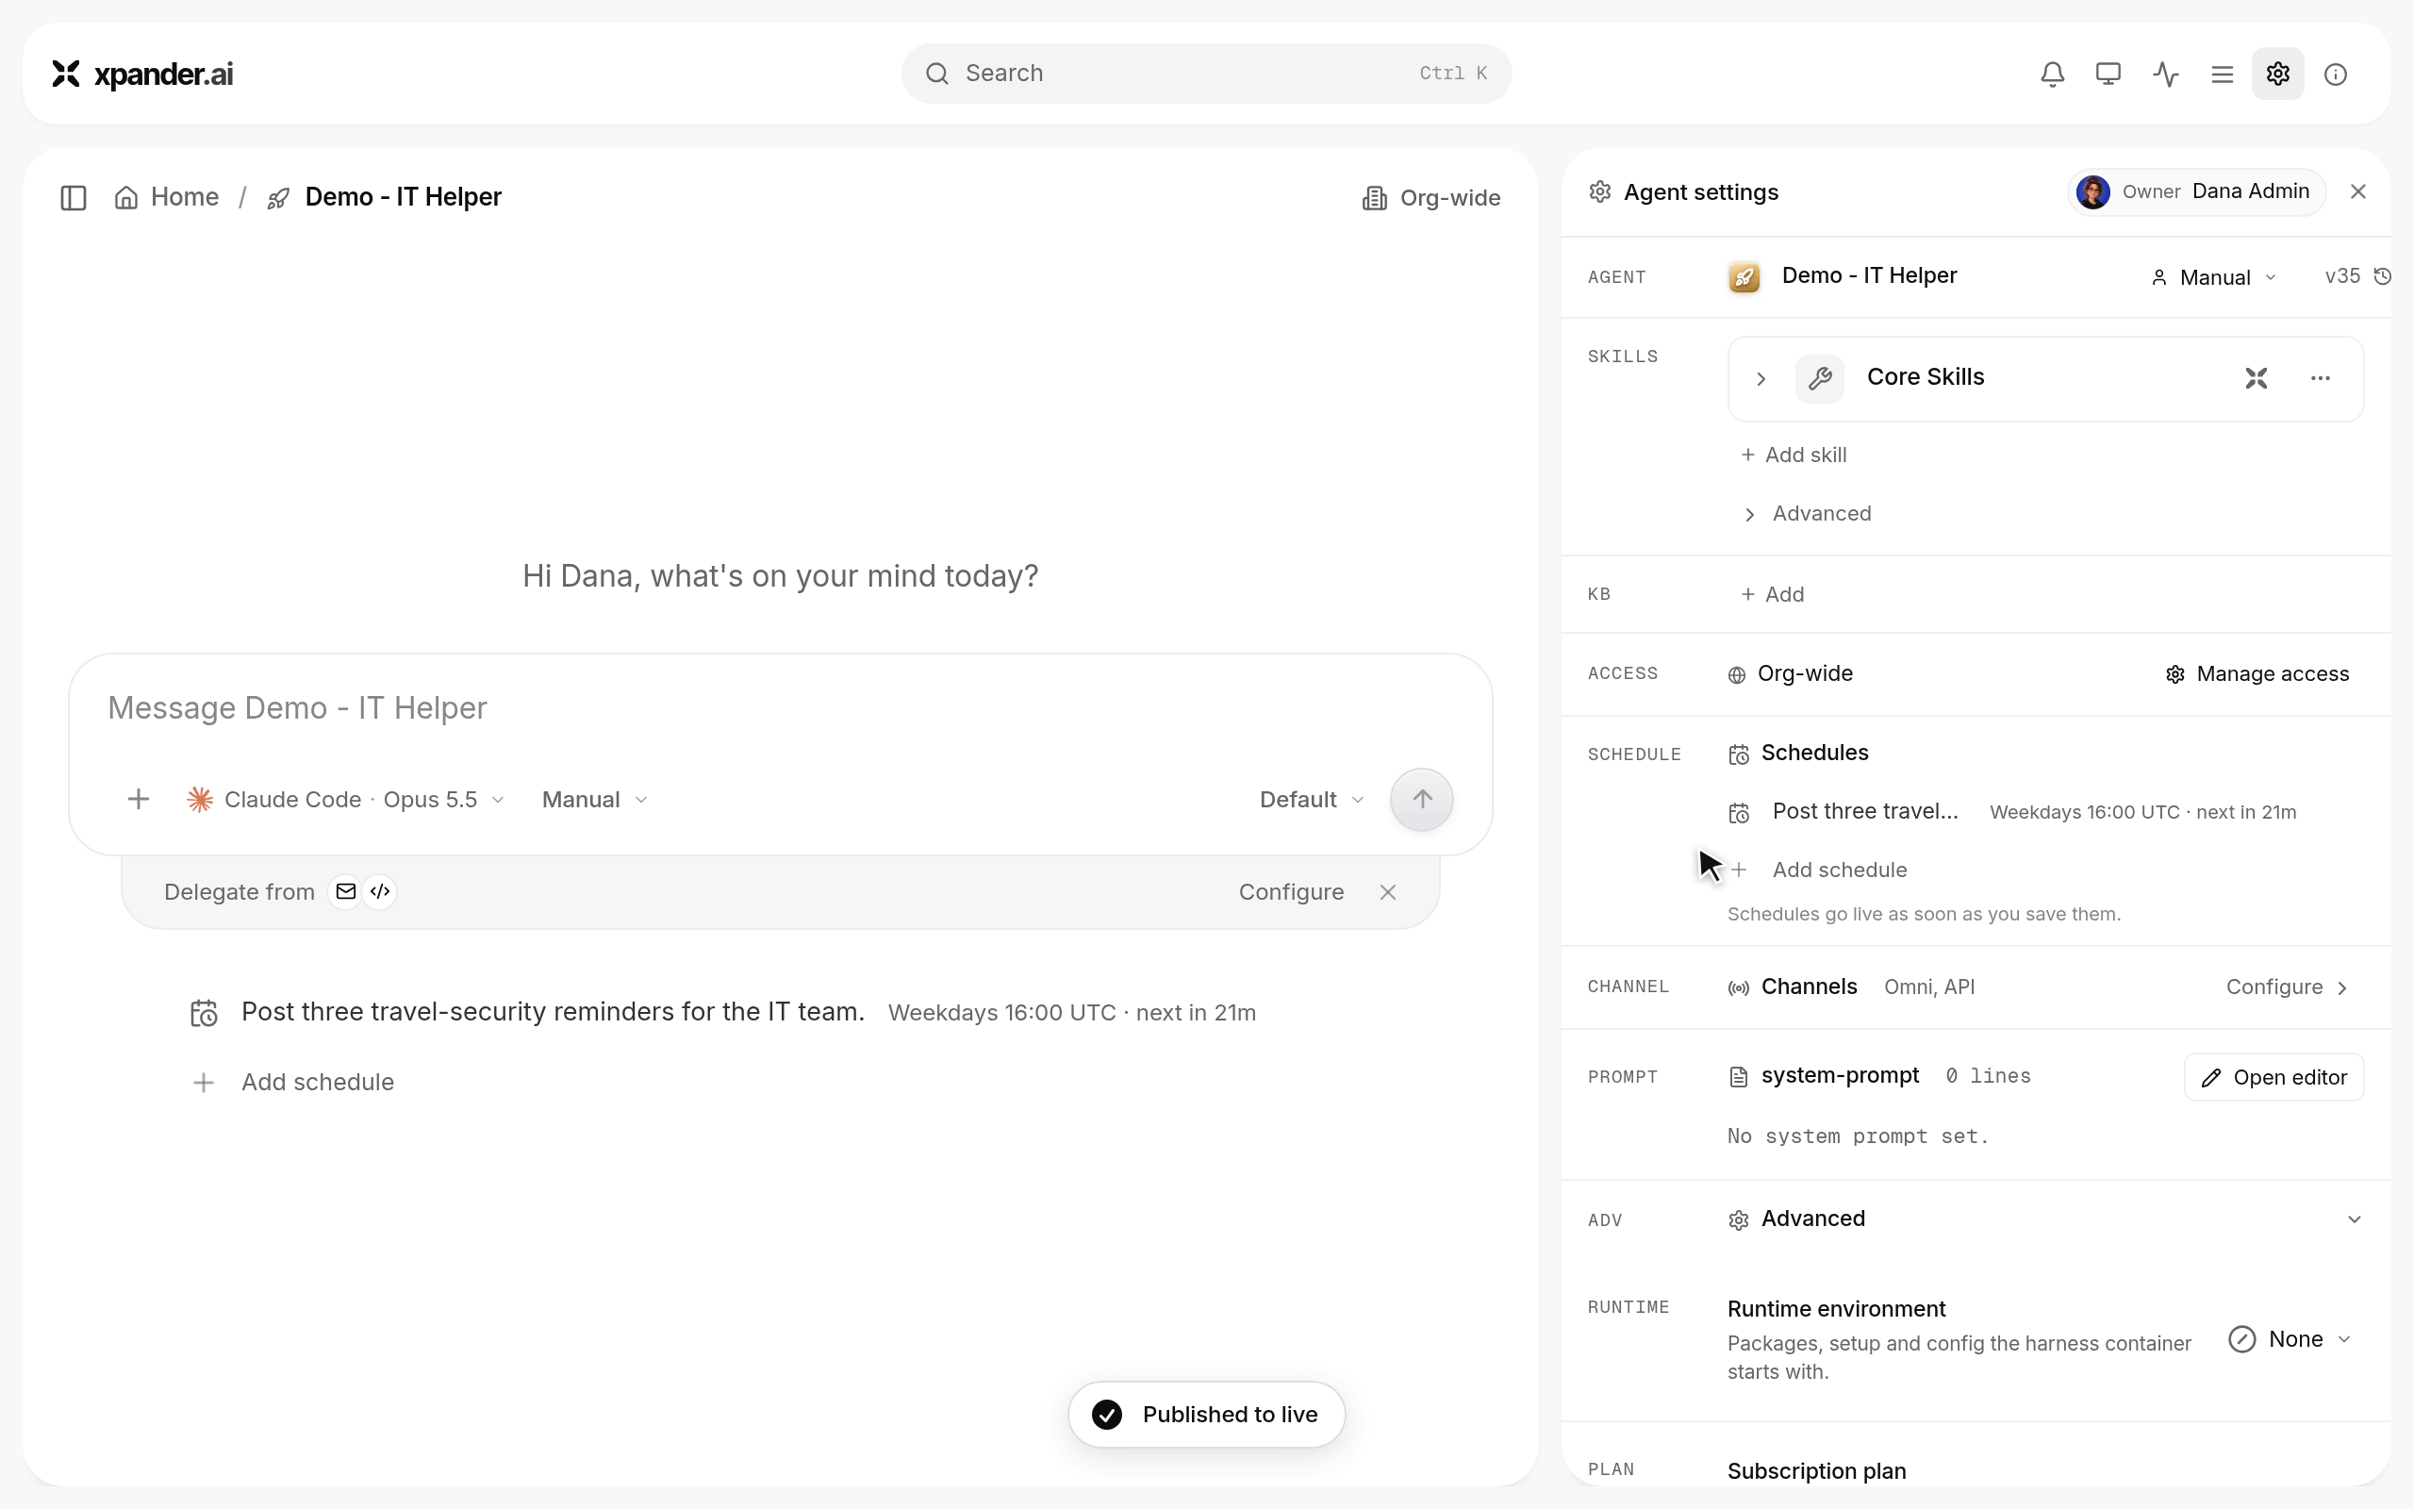Toggle the agent settings gear in top bar
This screenshot has height=1509, width=2414.
[2277, 74]
